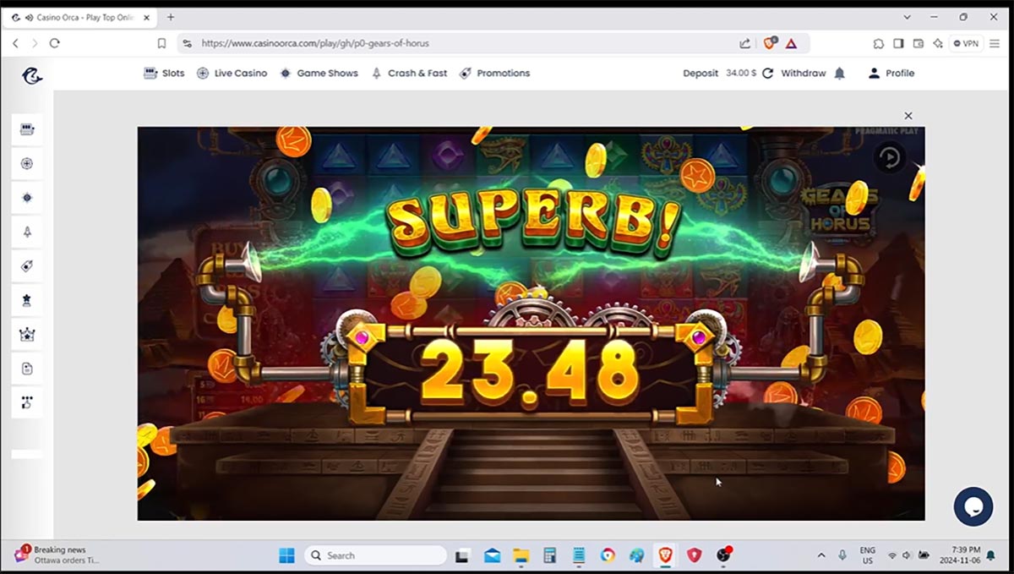
Task: Bookmark this page
Action: [x=161, y=43]
